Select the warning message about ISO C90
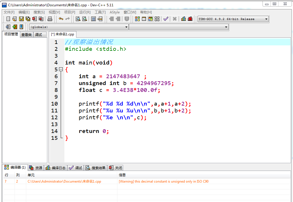This screenshot has height=202, width=293. coord(164,181)
